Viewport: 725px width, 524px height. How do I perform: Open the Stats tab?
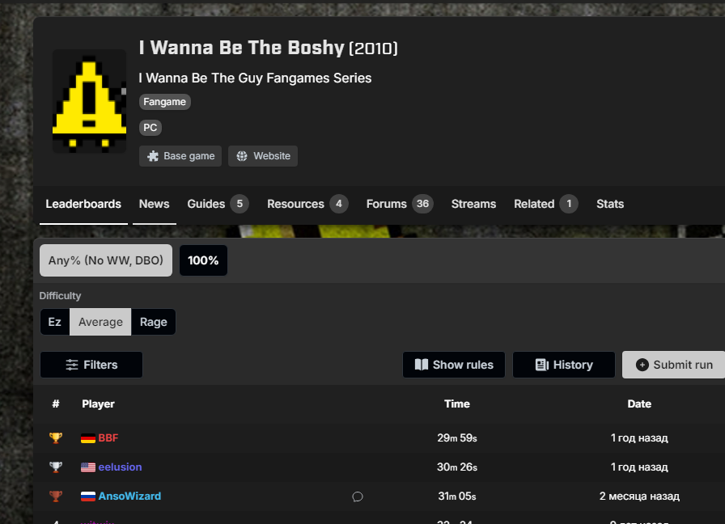click(610, 204)
